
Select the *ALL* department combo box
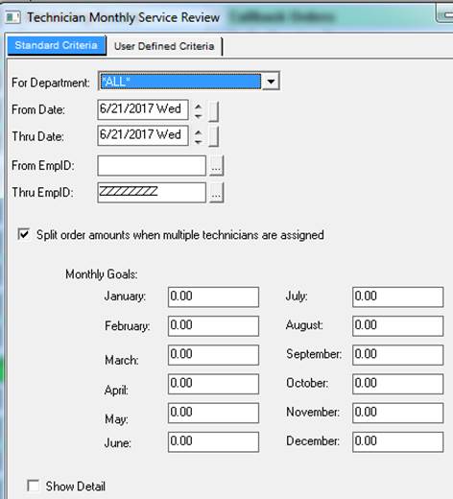pyautogui.click(x=189, y=82)
